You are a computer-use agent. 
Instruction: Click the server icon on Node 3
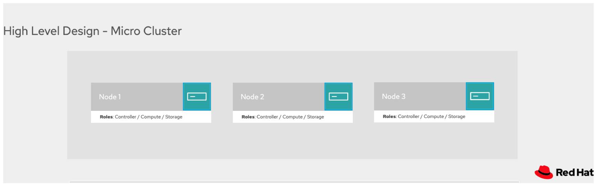tap(480, 96)
